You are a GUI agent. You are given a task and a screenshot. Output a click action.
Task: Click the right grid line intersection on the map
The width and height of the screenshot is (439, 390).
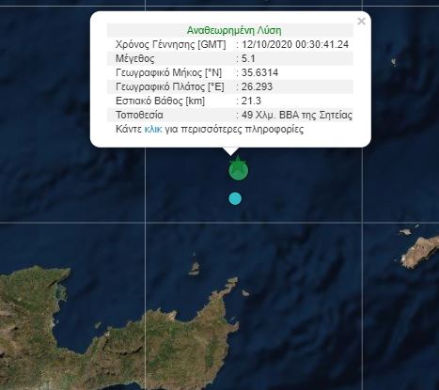[x=363, y=223]
